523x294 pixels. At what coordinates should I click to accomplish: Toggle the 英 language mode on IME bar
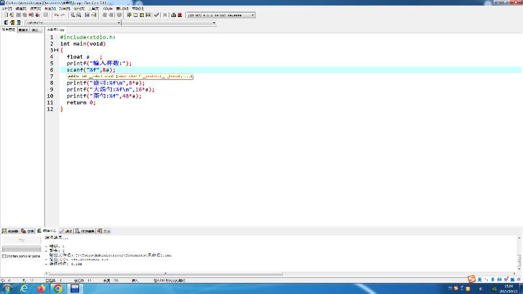click(480, 280)
